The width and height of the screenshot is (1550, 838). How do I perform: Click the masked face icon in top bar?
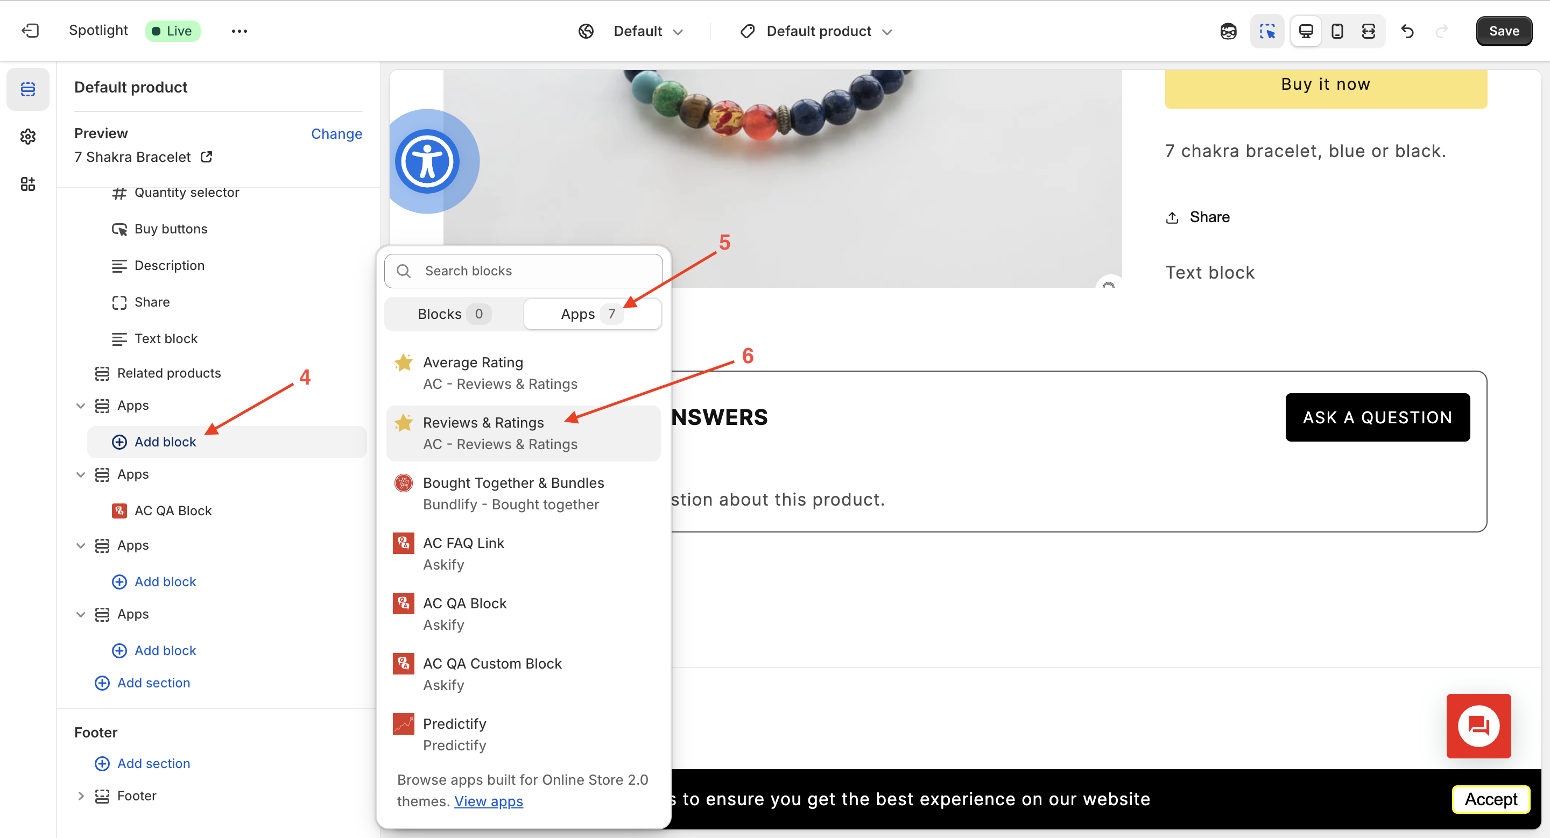[1229, 31]
